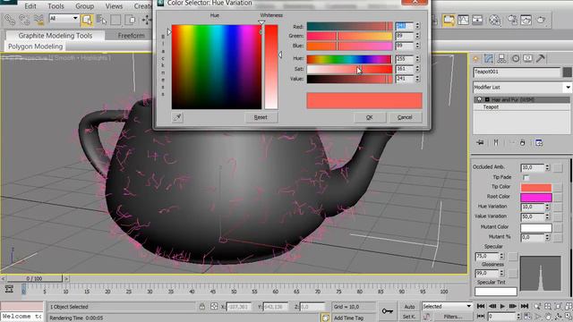The height and width of the screenshot is (322, 573).
Task: Click the Configure Modifier Sets icon
Action: click(x=539, y=143)
